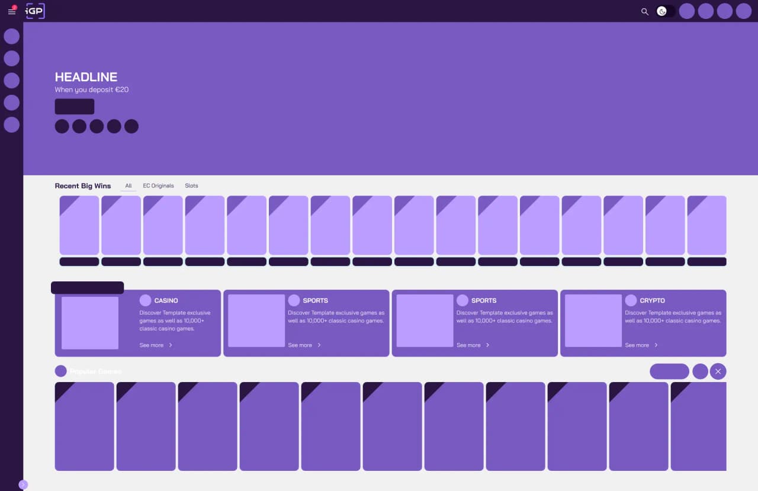Click the top circle icon in left sidebar
Viewport: 758px width, 491px height.
click(12, 36)
